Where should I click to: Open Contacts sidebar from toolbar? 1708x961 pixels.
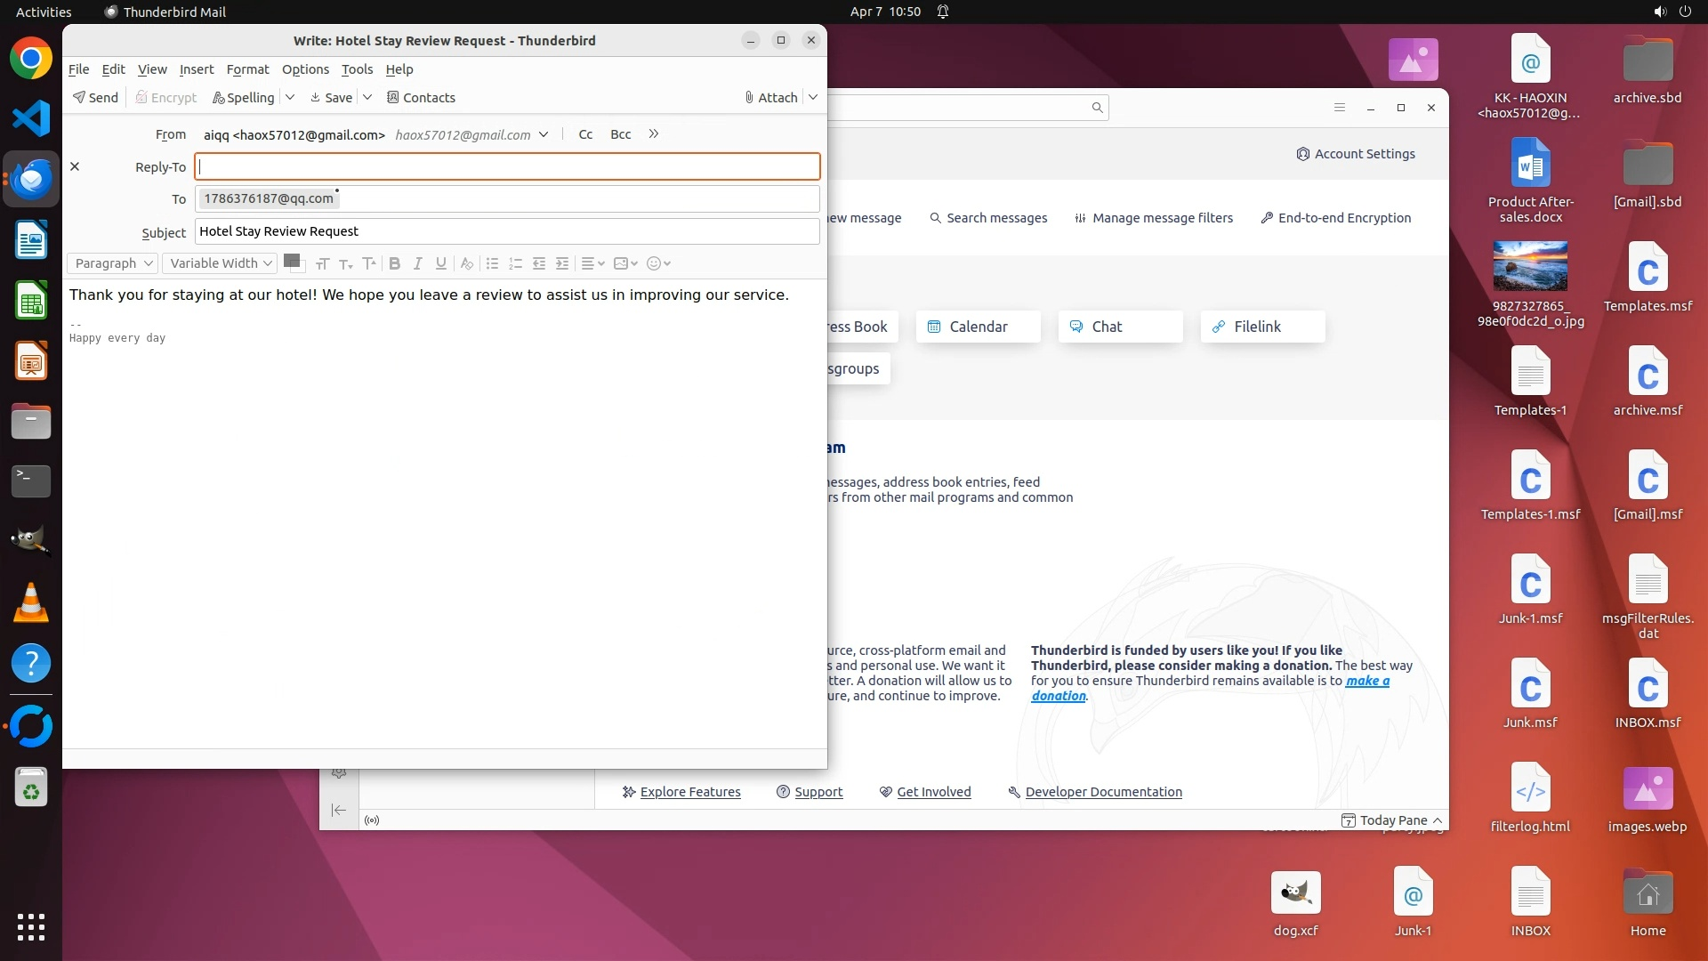pyautogui.click(x=421, y=97)
